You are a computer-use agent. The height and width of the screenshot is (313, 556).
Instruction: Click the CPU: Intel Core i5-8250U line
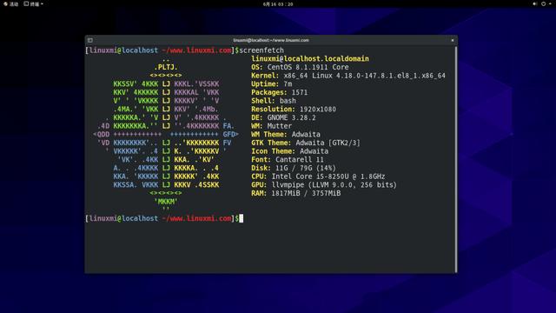point(318,176)
